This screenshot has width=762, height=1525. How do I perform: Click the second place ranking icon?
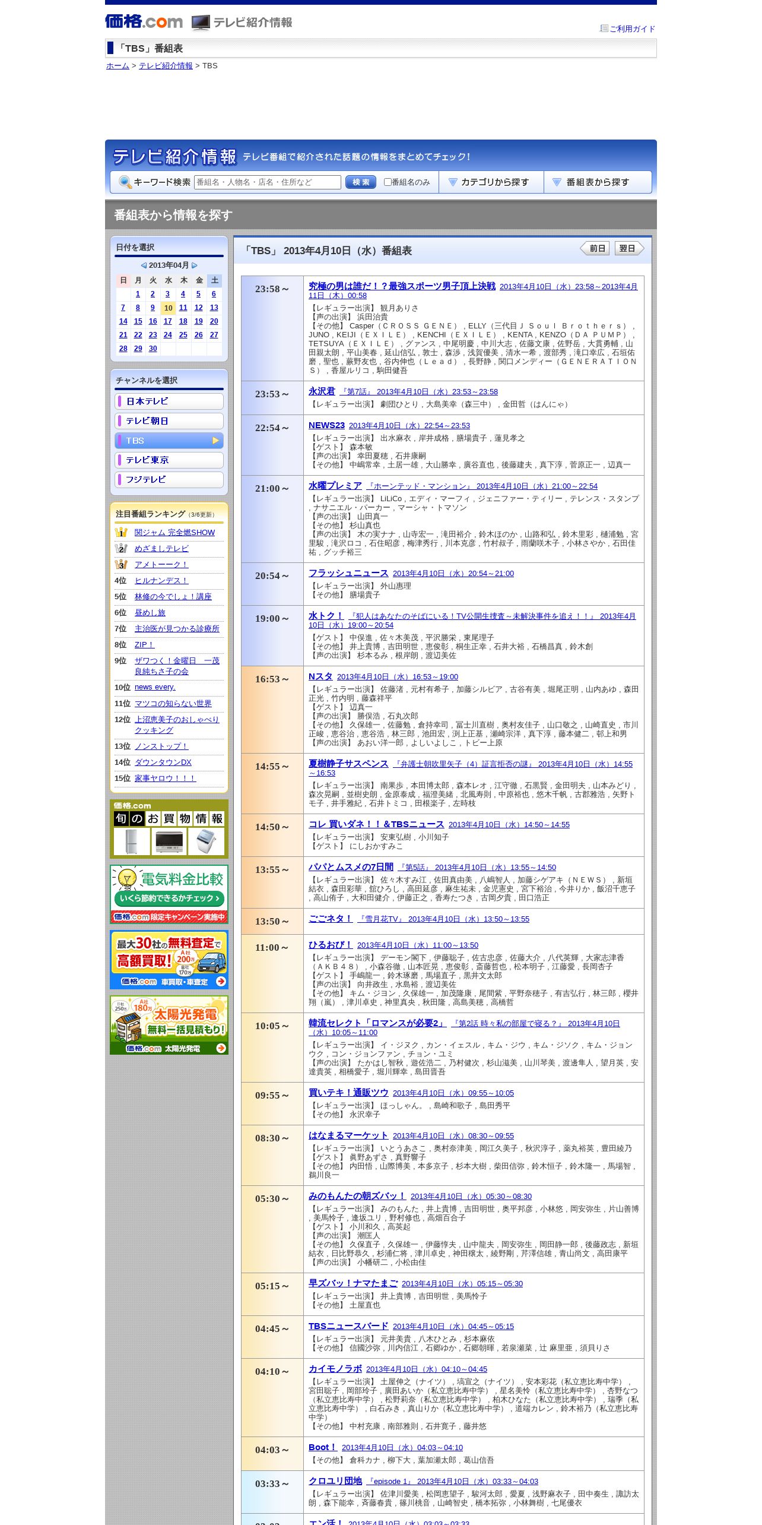click(121, 548)
